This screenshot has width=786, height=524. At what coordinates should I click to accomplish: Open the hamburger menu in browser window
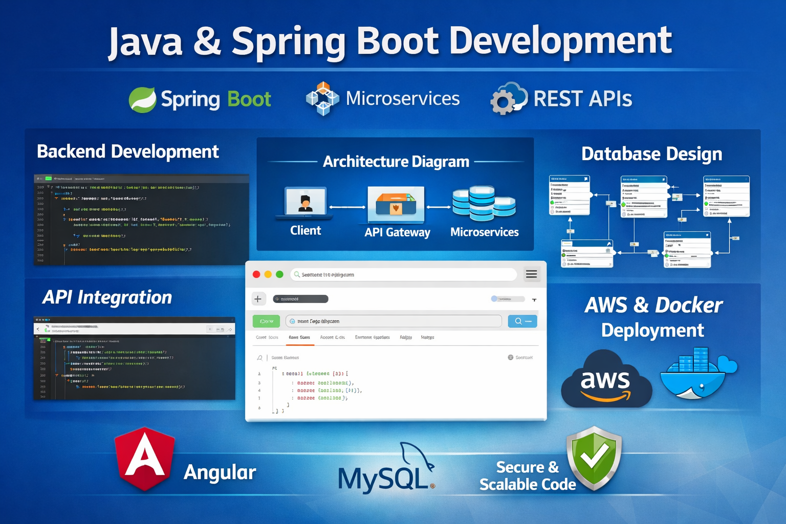click(x=532, y=274)
